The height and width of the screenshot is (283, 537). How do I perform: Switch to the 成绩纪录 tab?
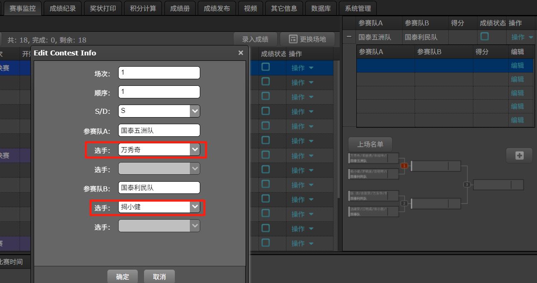point(62,8)
